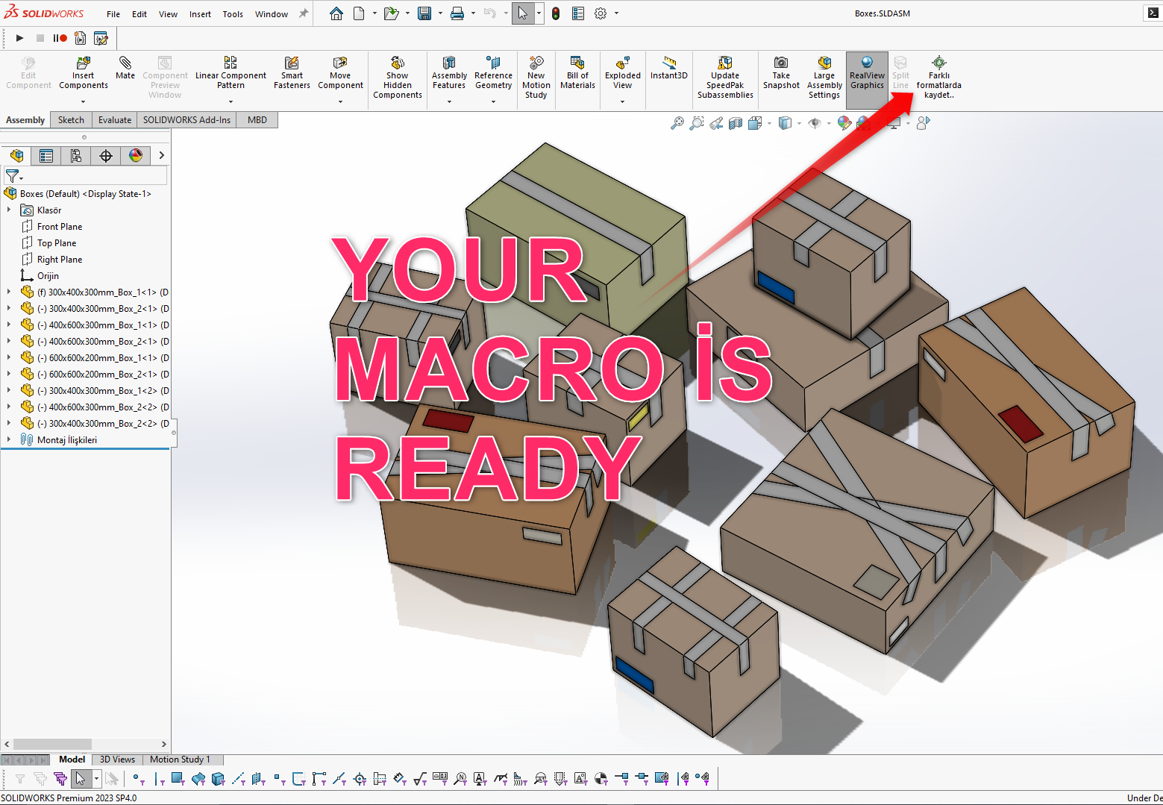This screenshot has width=1163, height=805.
Task: Select the Move Component tool
Action: (x=340, y=73)
